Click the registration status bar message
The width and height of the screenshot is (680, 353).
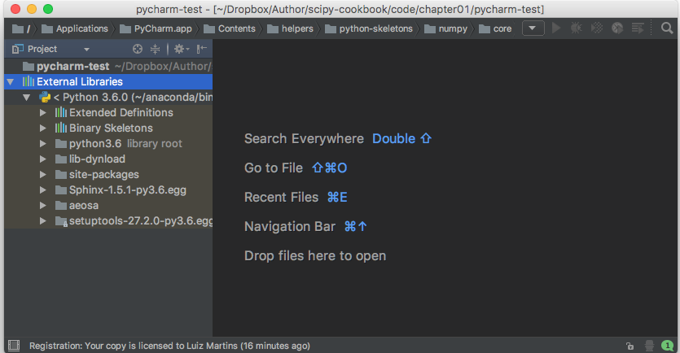tap(169, 346)
